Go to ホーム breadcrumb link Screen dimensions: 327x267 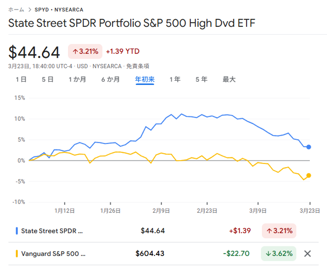coord(16,10)
